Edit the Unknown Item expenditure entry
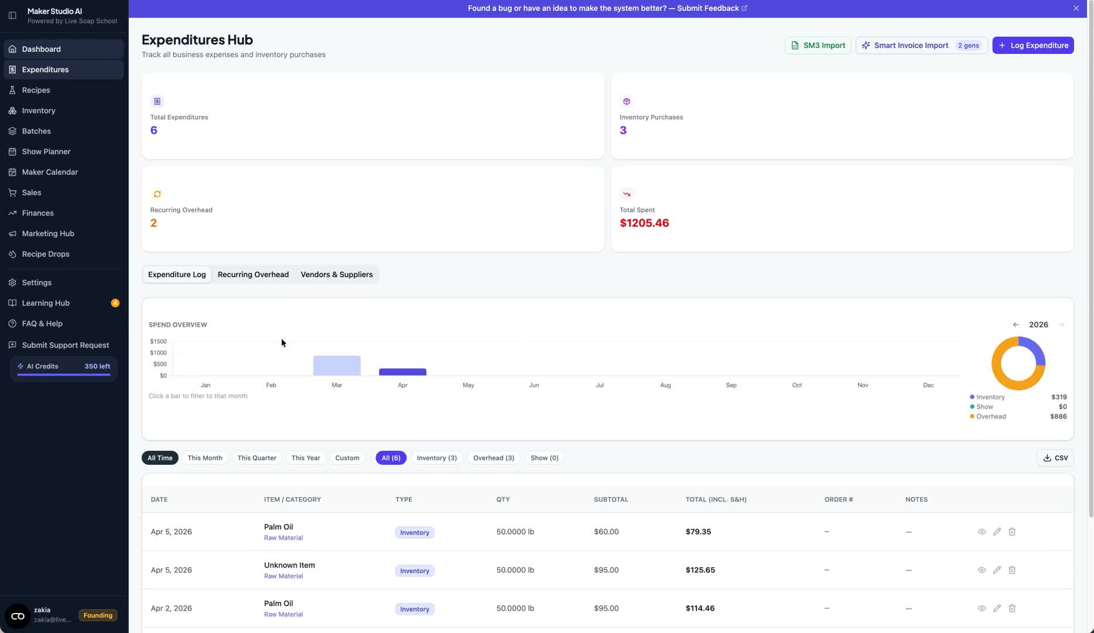The image size is (1094, 633). point(997,570)
